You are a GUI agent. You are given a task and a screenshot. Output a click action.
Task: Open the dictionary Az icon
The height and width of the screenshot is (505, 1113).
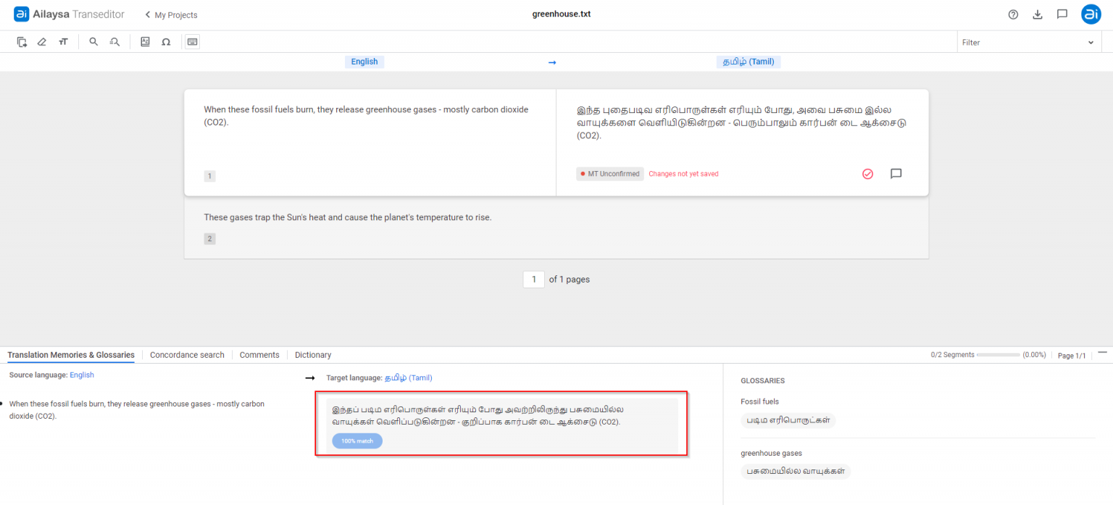click(145, 41)
